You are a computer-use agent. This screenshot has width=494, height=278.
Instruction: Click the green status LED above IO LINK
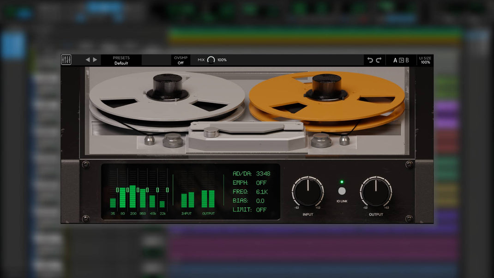342,181
